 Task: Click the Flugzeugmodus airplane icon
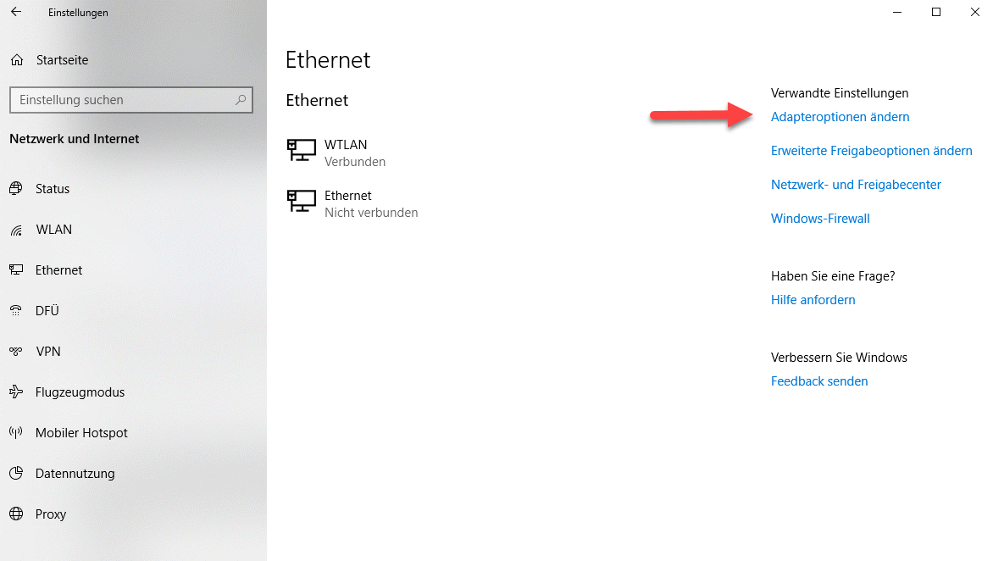click(x=16, y=392)
